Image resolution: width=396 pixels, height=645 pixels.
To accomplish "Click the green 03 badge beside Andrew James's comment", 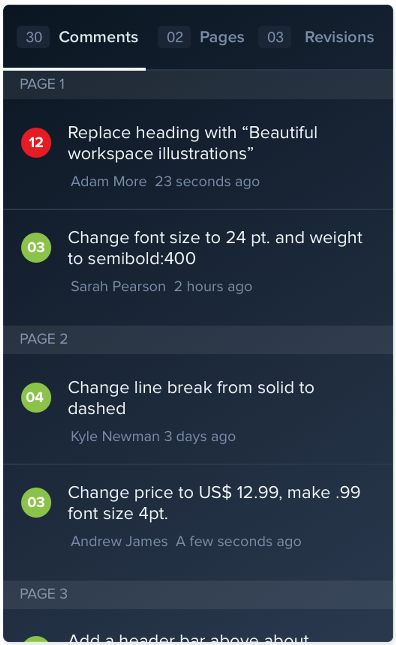I will pos(36,502).
